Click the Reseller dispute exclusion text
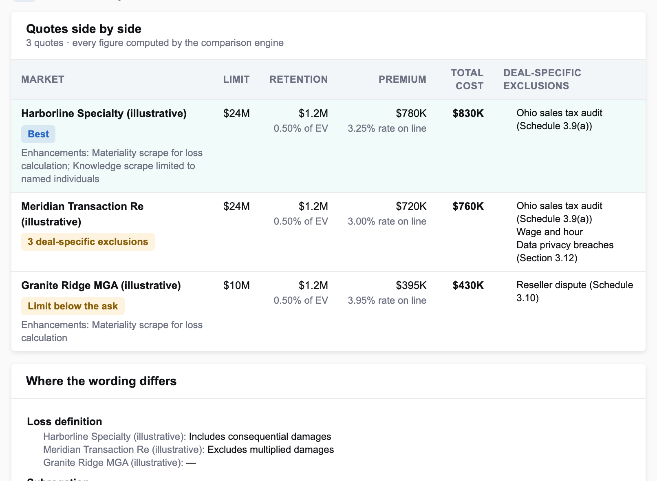657x481 pixels. [575, 291]
